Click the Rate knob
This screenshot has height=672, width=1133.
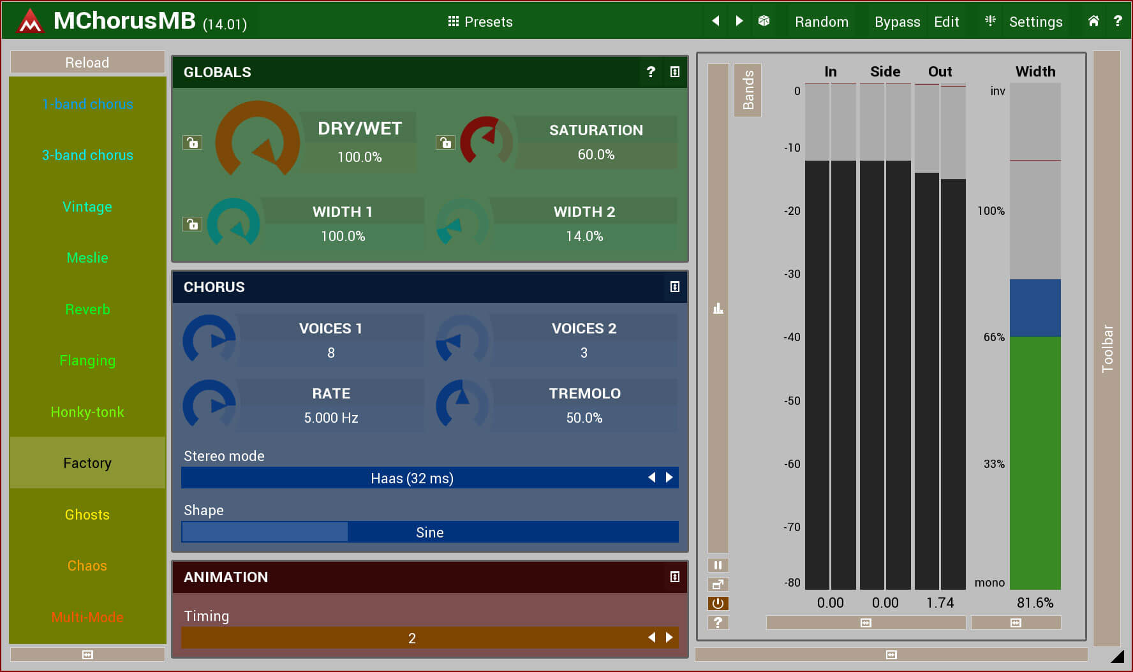pyautogui.click(x=209, y=405)
